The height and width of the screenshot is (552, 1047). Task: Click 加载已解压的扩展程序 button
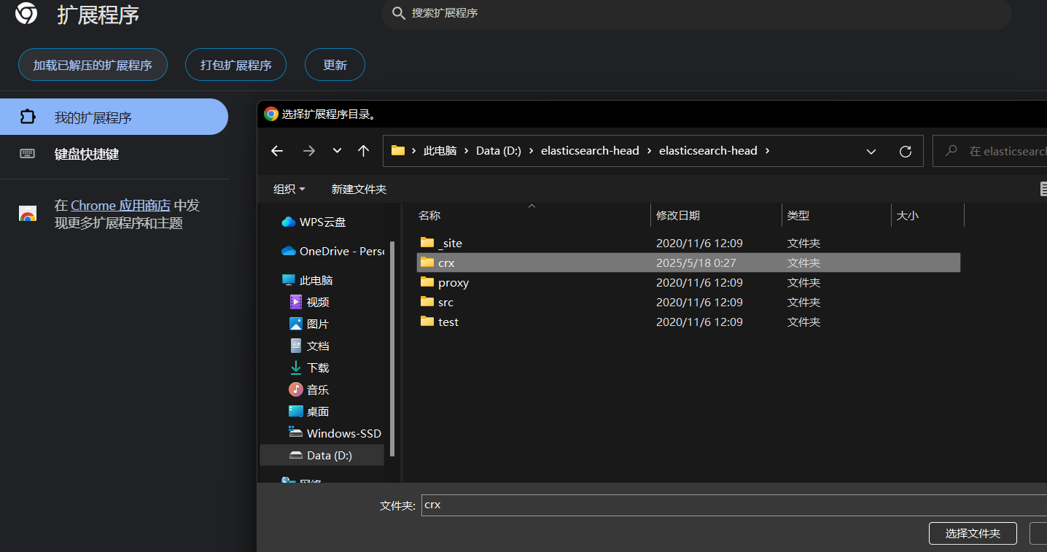click(x=93, y=65)
